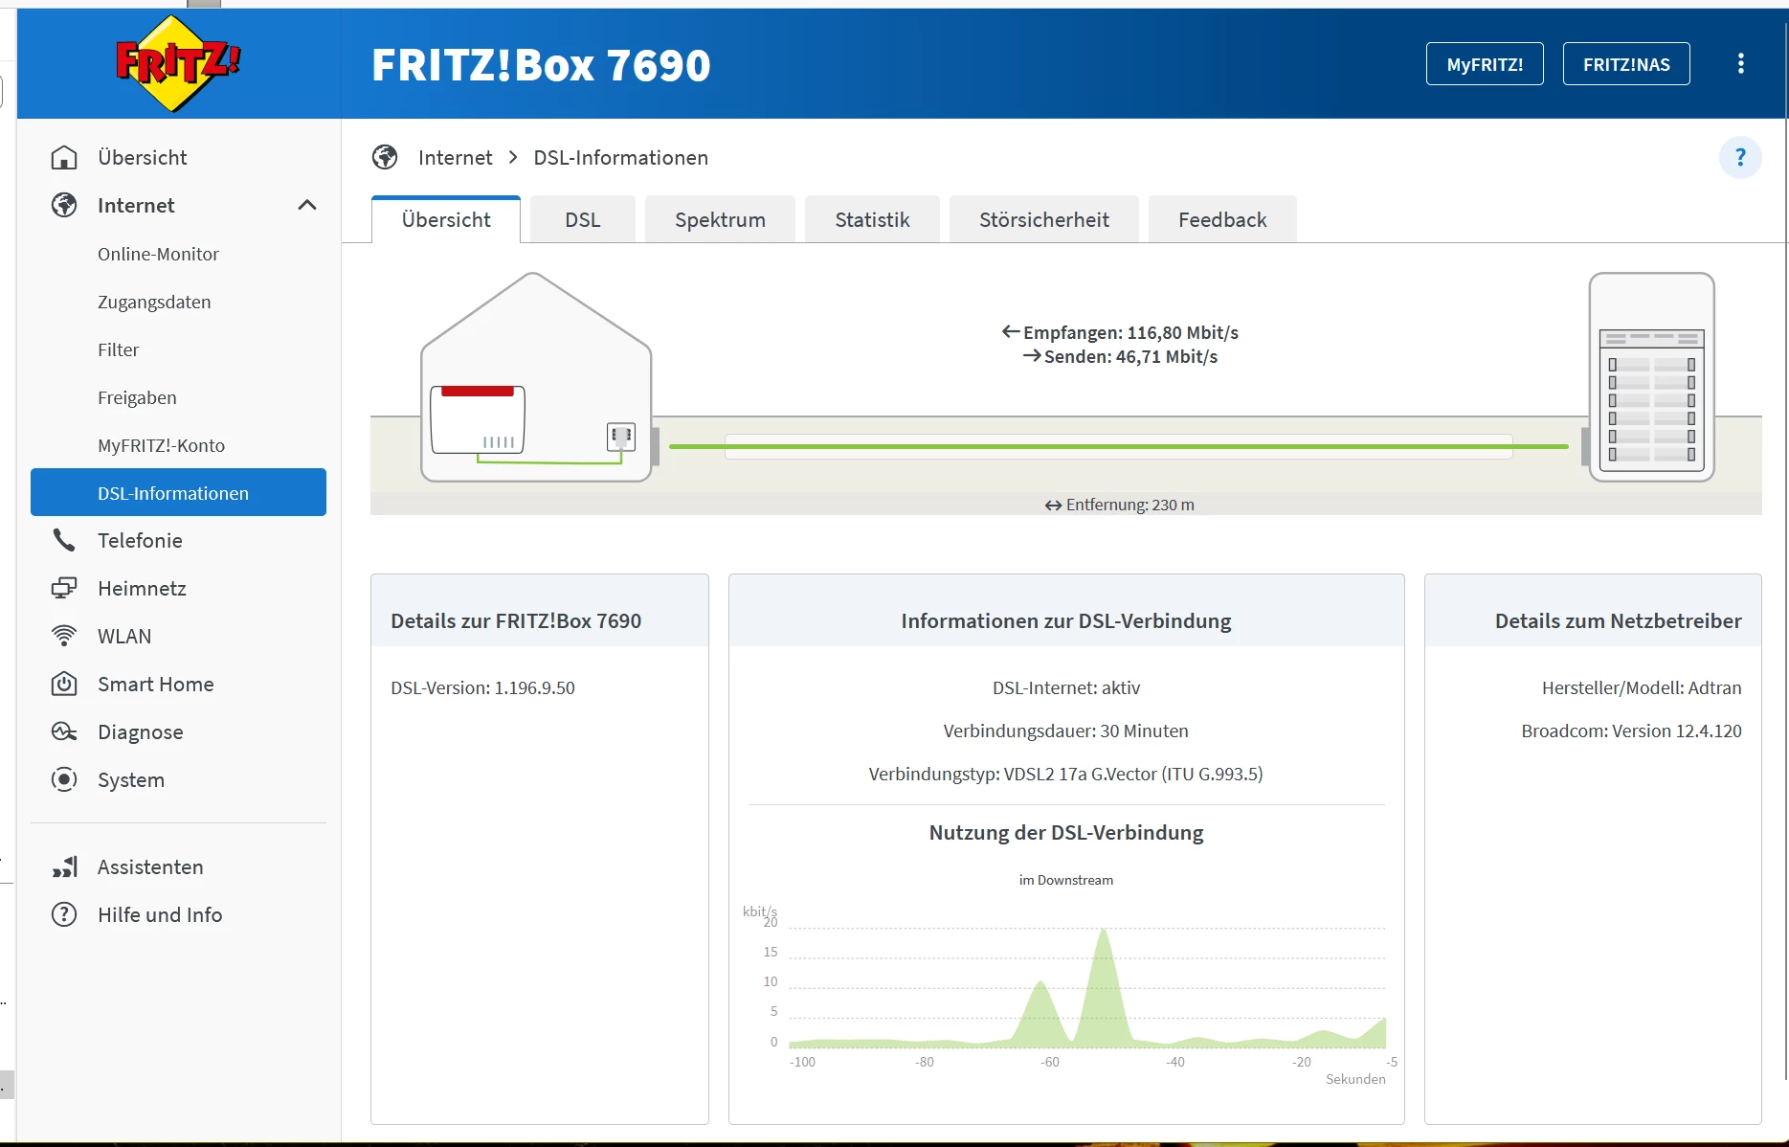Click the Assistenten wizard icon
This screenshot has width=1789, height=1147.
pyautogui.click(x=64, y=866)
